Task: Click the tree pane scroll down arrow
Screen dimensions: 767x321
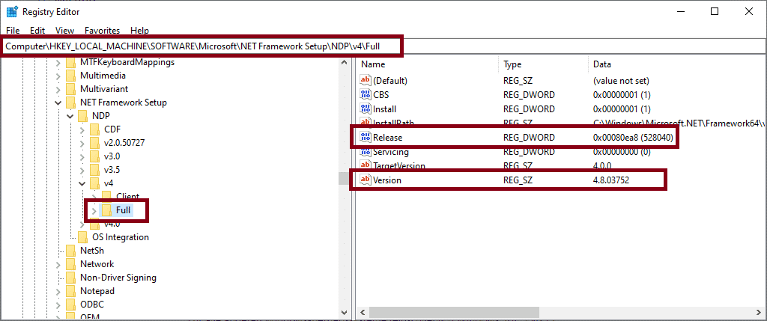Action: point(344,312)
